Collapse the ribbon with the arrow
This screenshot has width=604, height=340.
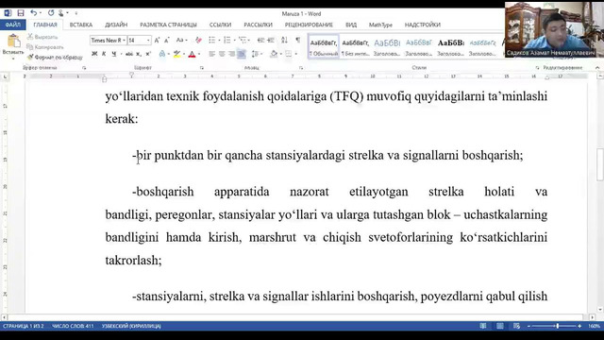point(597,68)
